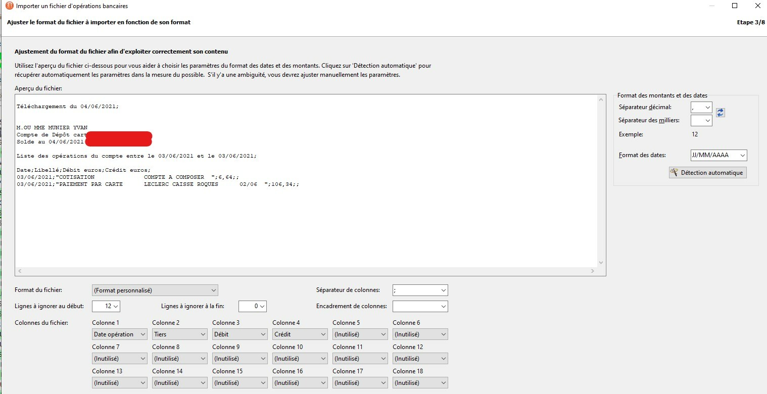Open Colonne 2 dropdown showing Tiers
The height and width of the screenshot is (394, 767).
click(x=180, y=334)
